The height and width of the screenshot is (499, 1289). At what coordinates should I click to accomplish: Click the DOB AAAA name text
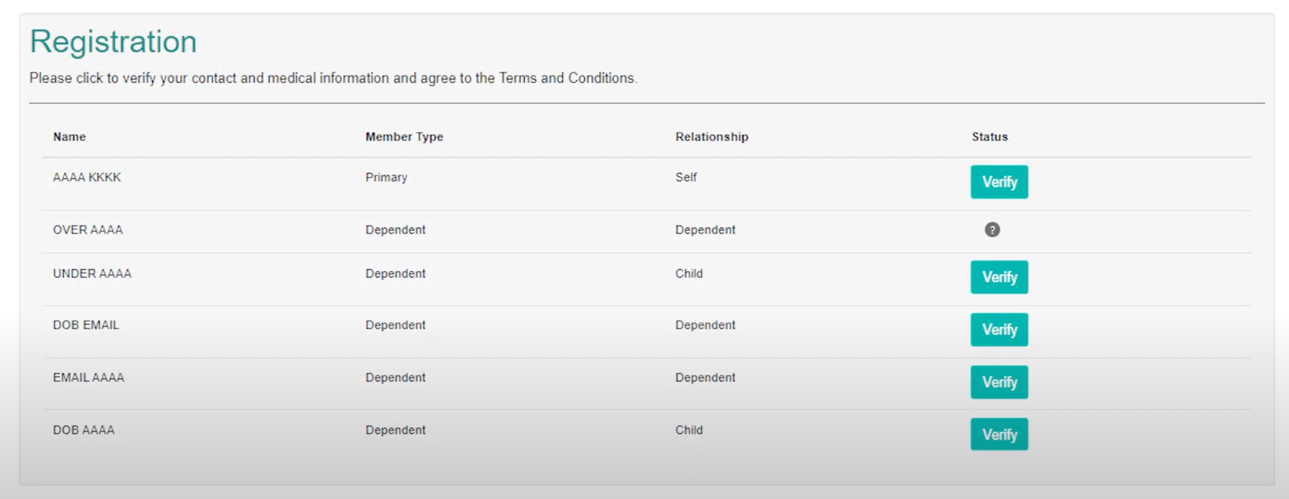tap(84, 430)
